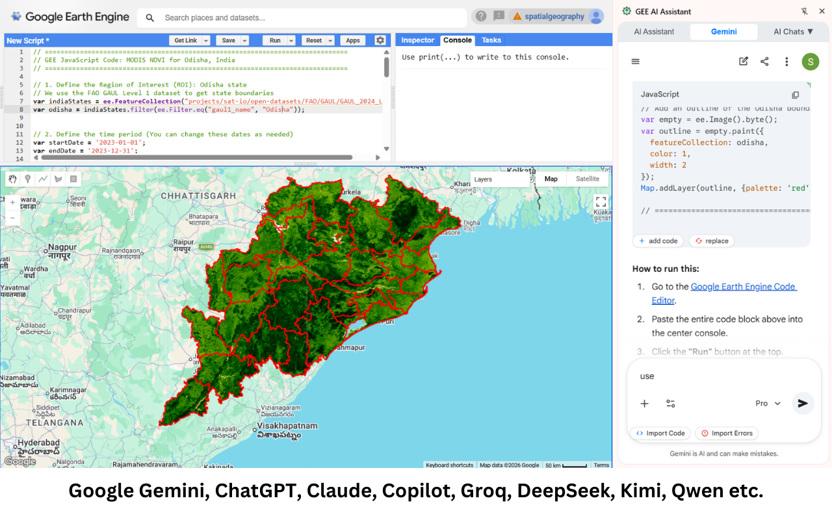The width and height of the screenshot is (832, 520).
Task: Zoom out on the map
Action: [x=12, y=218]
